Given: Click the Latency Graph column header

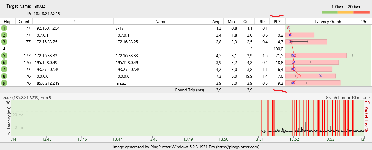Looking at the screenshot, I should click(328, 22).
